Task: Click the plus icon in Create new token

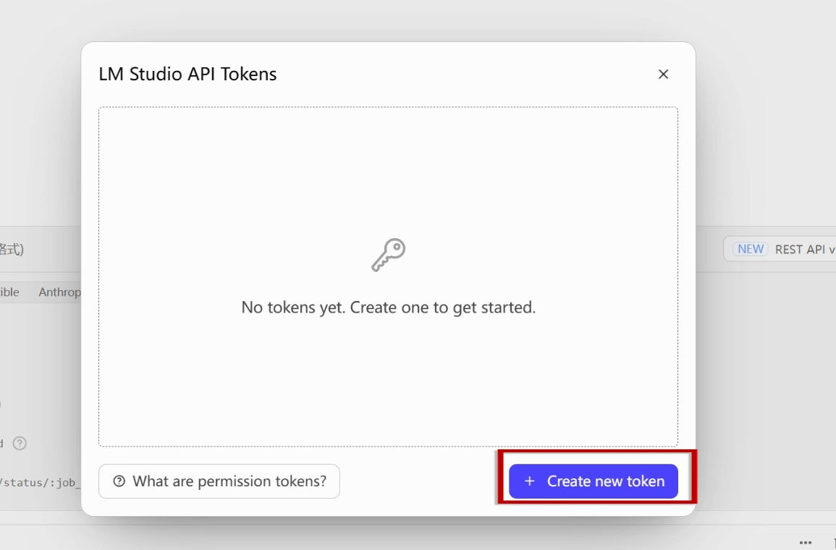Action: (x=529, y=481)
